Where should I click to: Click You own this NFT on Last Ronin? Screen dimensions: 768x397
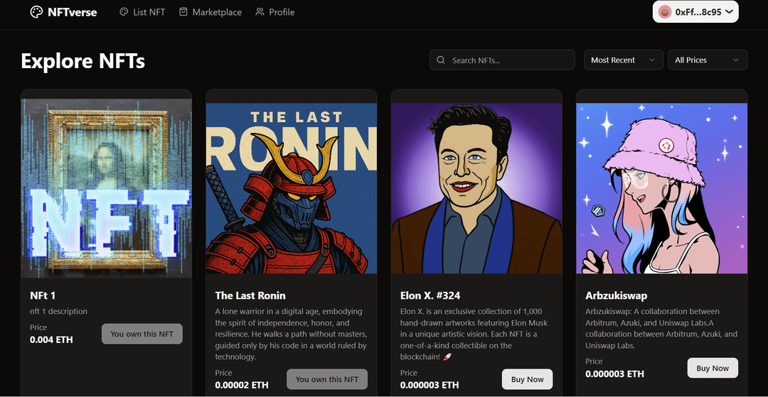click(x=327, y=379)
